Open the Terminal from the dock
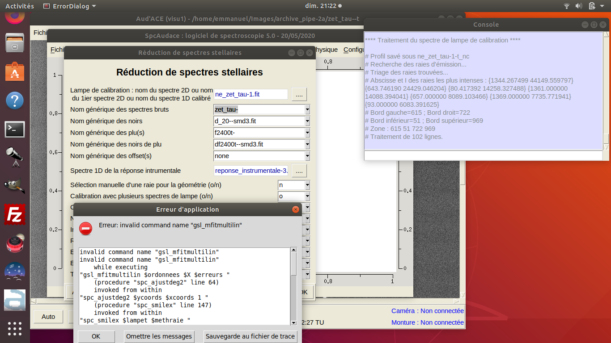 click(15, 130)
